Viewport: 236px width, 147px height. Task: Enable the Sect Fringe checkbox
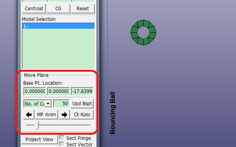click(x=62, y=138)
